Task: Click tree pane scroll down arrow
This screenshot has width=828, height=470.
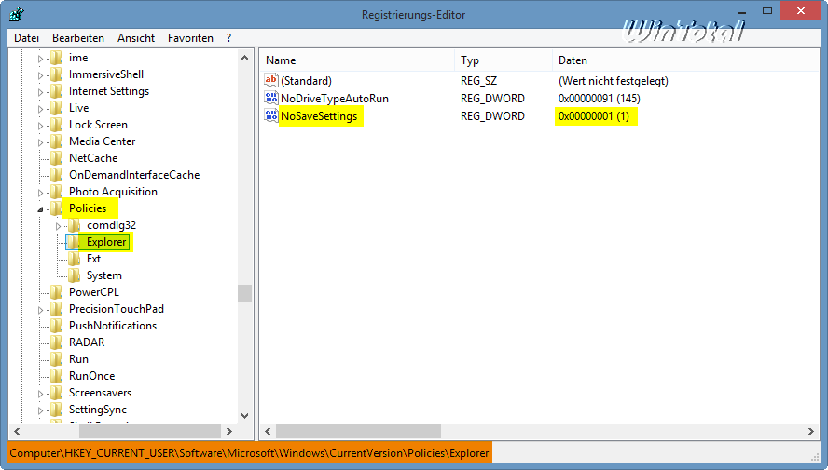Action: coord(244,416)
